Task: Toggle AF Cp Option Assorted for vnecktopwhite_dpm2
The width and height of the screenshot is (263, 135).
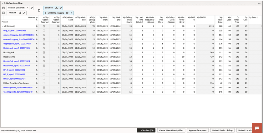Action: tap(44, 92)
